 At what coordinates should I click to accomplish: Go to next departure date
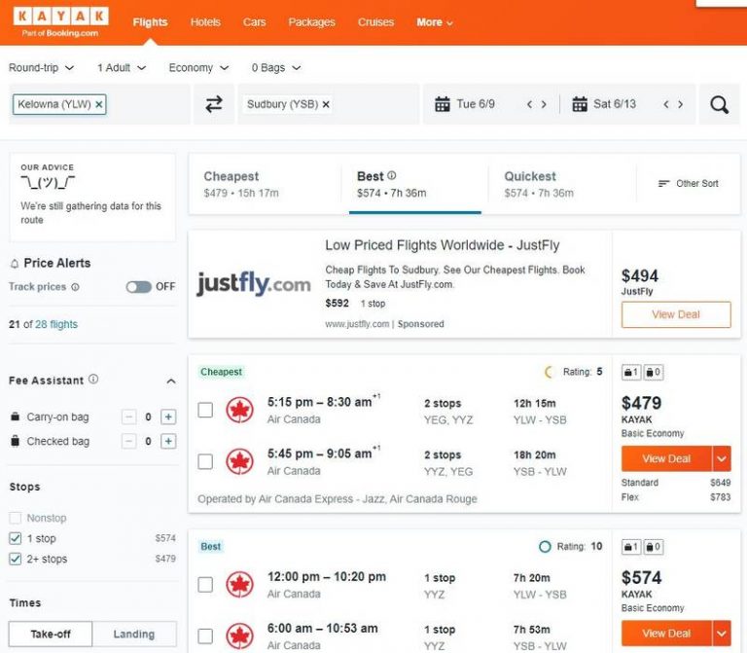(544, 104)
